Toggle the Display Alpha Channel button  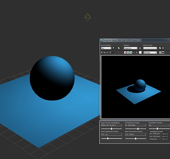tap(134, 53)
